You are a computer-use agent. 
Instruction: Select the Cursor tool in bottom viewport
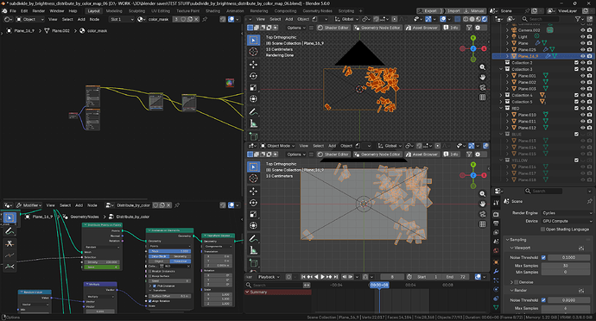254,178
